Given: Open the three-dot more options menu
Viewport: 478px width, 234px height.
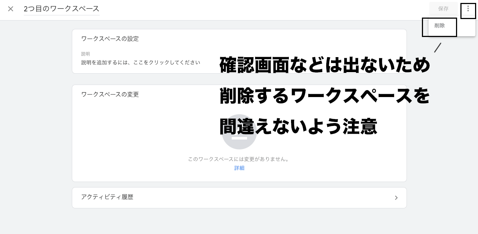Looking at the screenshot, I should (468, 8).
